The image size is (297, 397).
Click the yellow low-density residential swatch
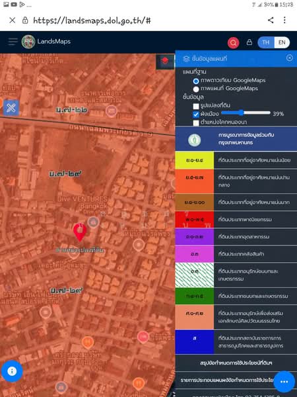pyautogui.click(x=195, y=160)
